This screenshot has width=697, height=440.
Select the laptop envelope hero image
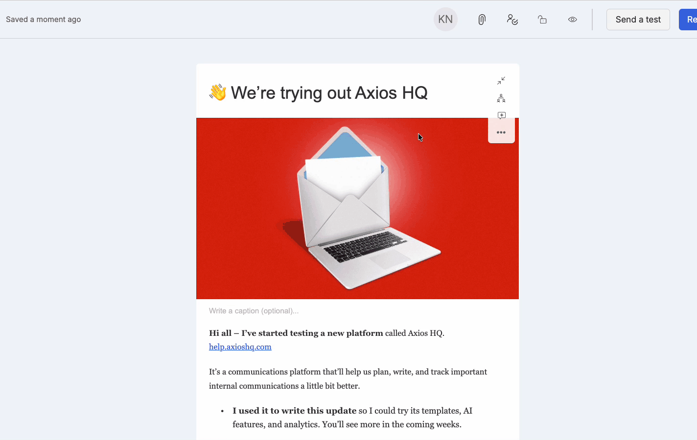(x=357, y=208)
